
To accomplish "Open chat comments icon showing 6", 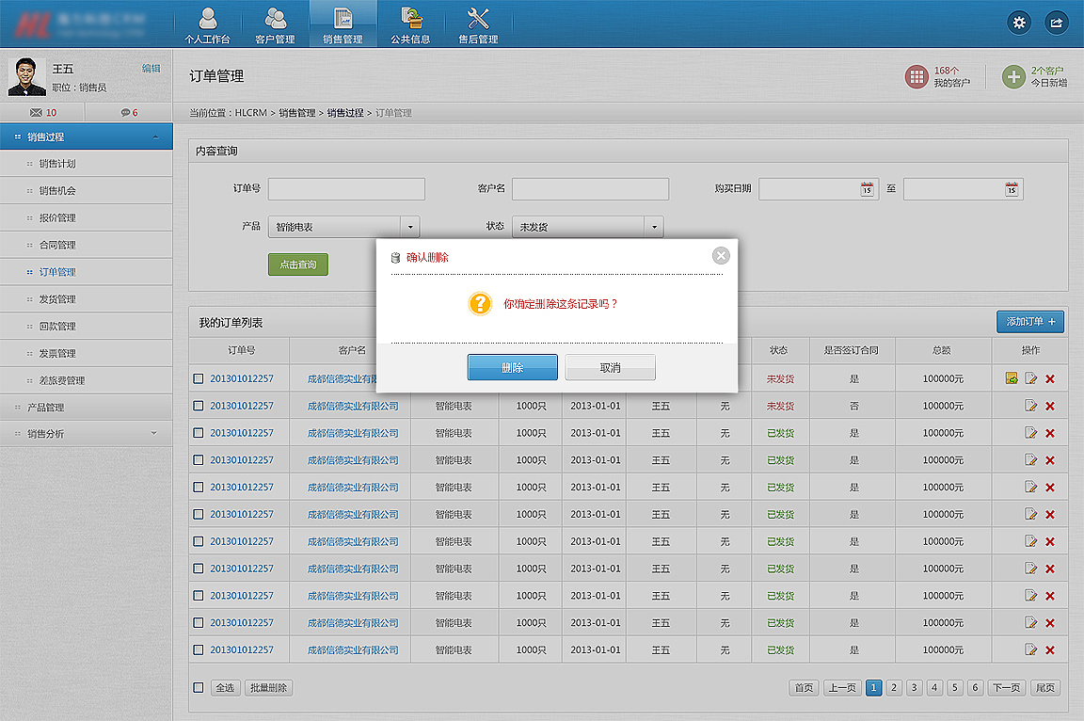I will (129, 112).
